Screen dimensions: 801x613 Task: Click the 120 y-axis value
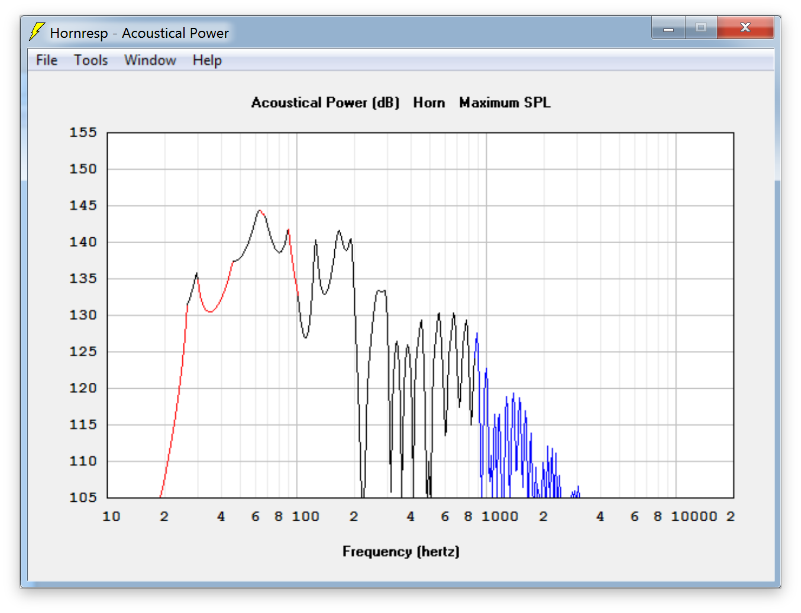point(83,388)
